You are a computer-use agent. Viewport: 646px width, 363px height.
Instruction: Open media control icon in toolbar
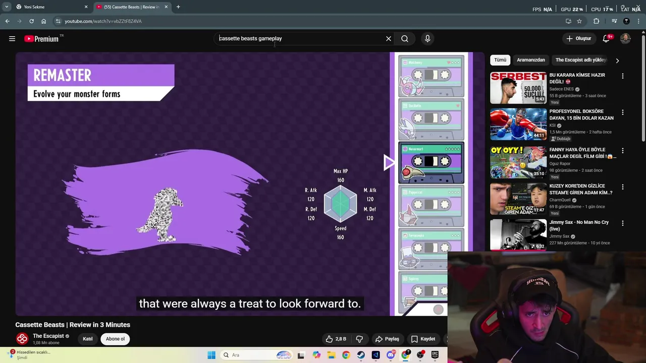614,21
